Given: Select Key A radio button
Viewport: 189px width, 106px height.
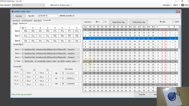Looking at the screenshot, I should point(97,22).
